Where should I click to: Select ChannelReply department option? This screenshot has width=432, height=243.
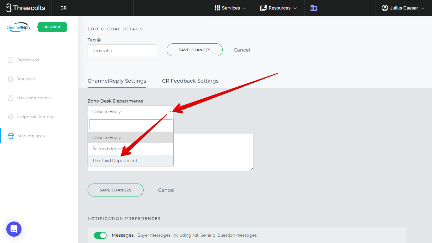(x=131, y=137)
